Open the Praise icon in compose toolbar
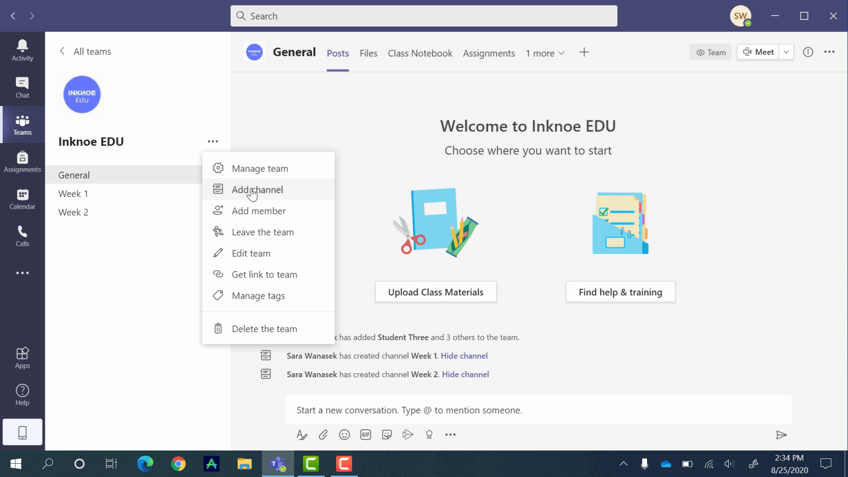This screenshot has height=477, width=848. tap(429, 435)
